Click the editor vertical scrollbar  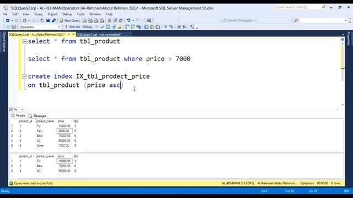click(343, 74)
